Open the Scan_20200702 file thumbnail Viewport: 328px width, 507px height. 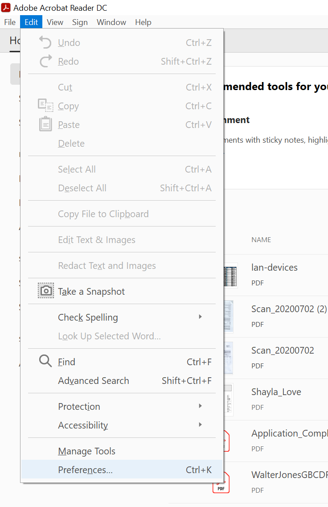click(229, 358)
